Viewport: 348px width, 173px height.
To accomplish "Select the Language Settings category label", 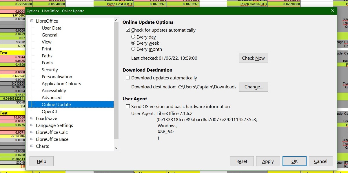I will (x=54, y=125).
